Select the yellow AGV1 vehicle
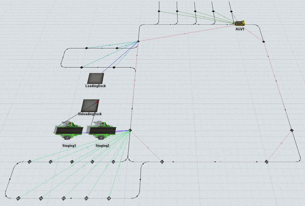 (x=240, y=23)
